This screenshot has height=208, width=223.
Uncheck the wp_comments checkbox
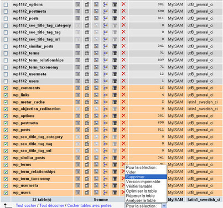[6, 88]
